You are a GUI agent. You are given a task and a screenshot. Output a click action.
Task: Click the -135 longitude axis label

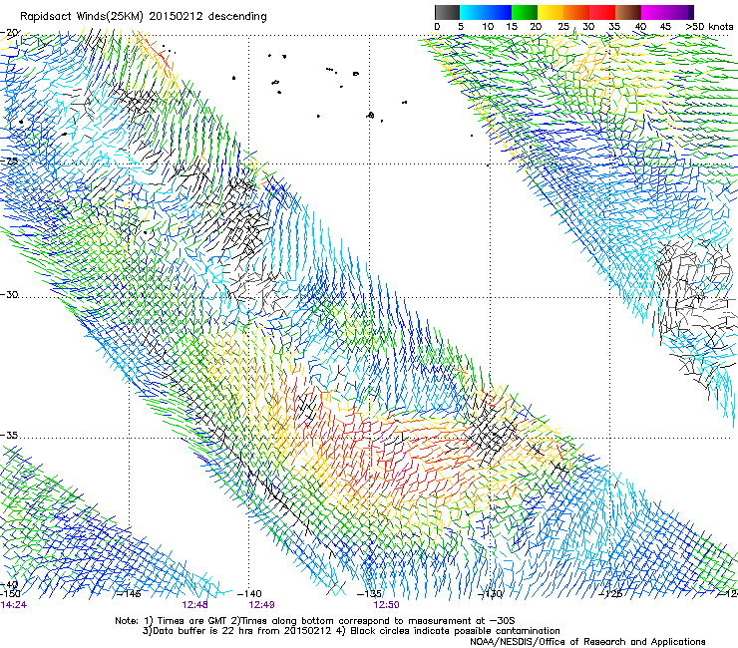coord(369,594)
